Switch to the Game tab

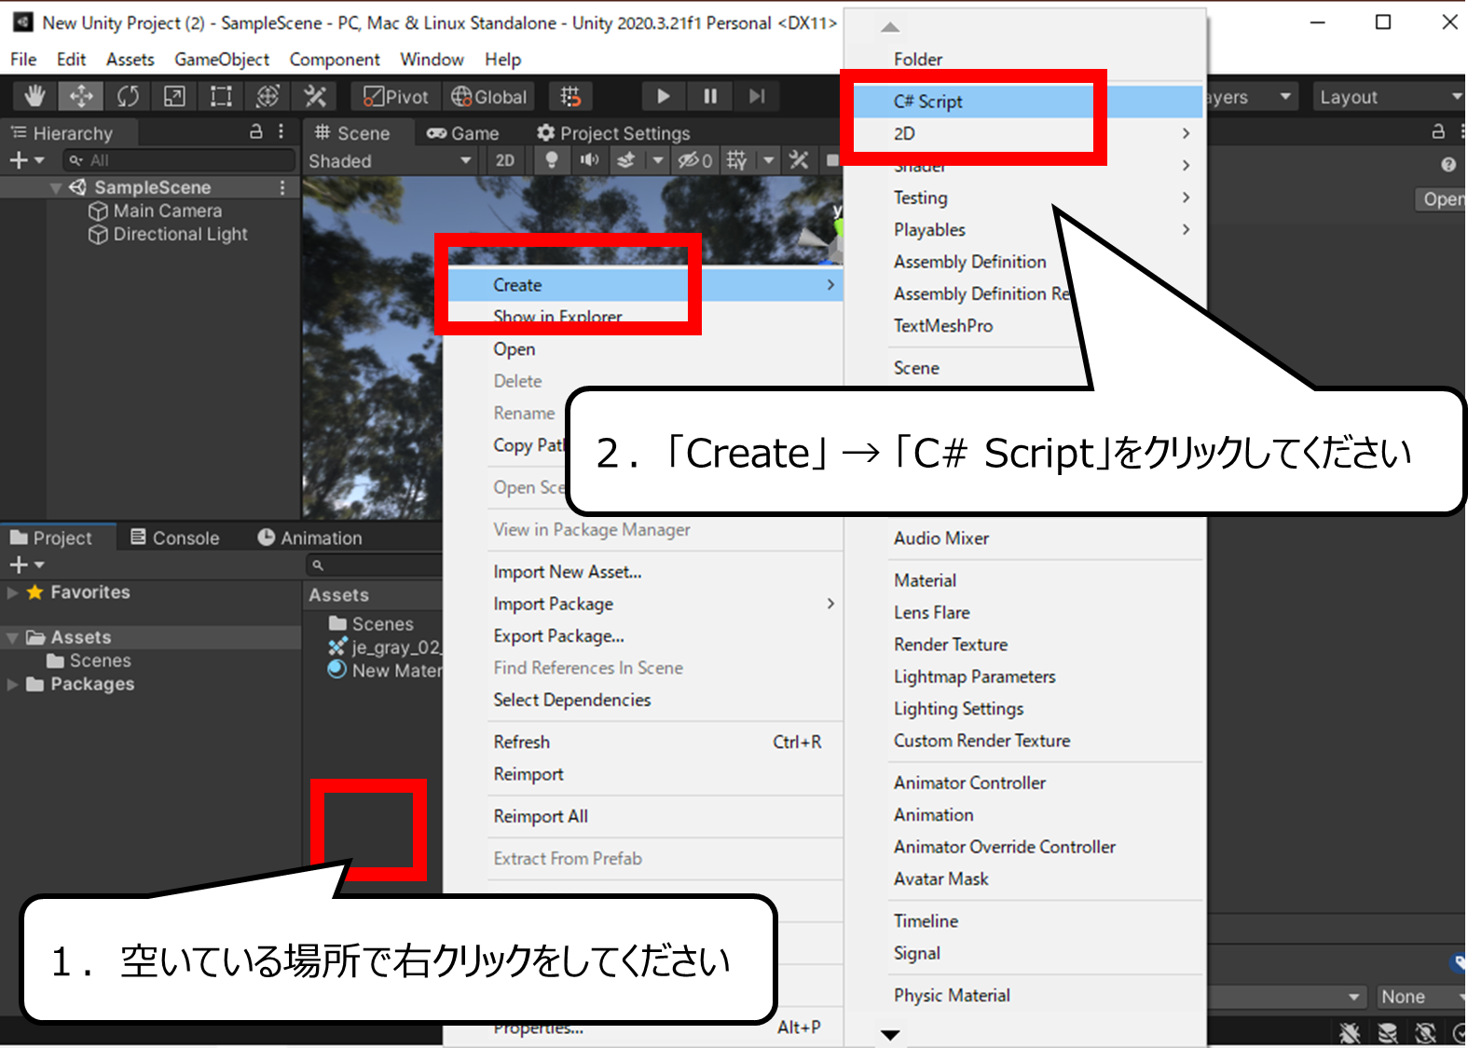[x=463, y=133]
